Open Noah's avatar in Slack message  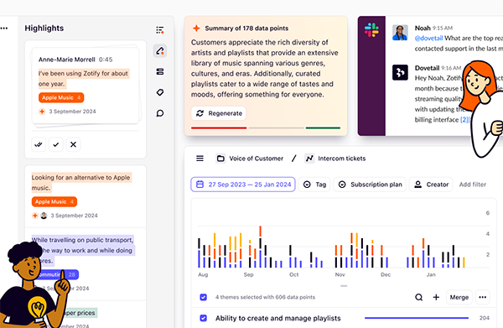click(400, 33)
